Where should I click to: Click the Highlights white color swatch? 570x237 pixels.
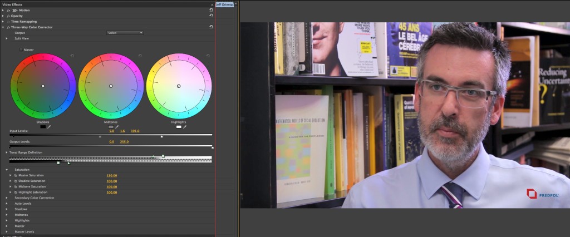(x=179, y=127)
